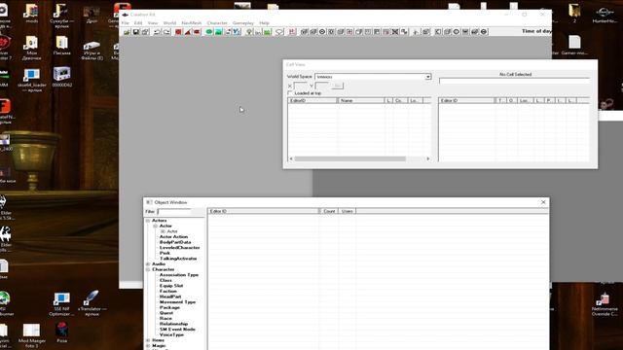Screen dimensions: 623x350
Task: Open the Help menu
Action: click(264, 23)
